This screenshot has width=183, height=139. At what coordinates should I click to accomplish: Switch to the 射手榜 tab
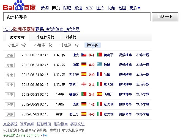click(71, 37)
